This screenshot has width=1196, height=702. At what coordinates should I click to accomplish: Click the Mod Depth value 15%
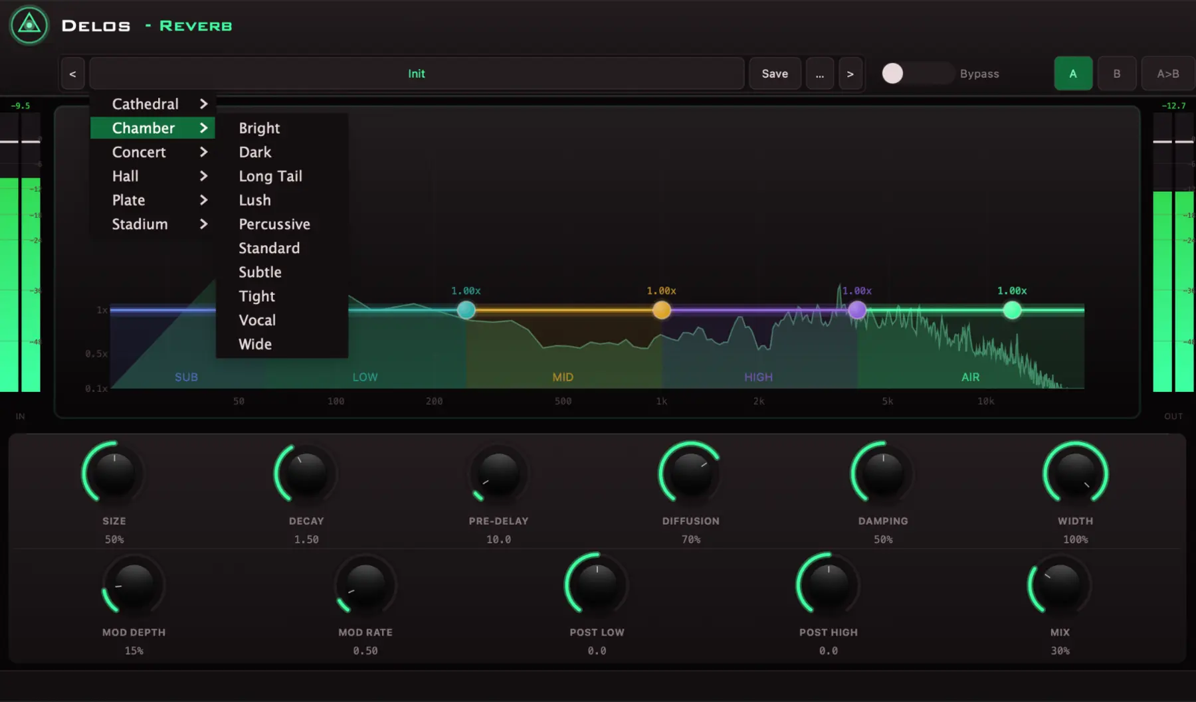click(x=134, y=651)
